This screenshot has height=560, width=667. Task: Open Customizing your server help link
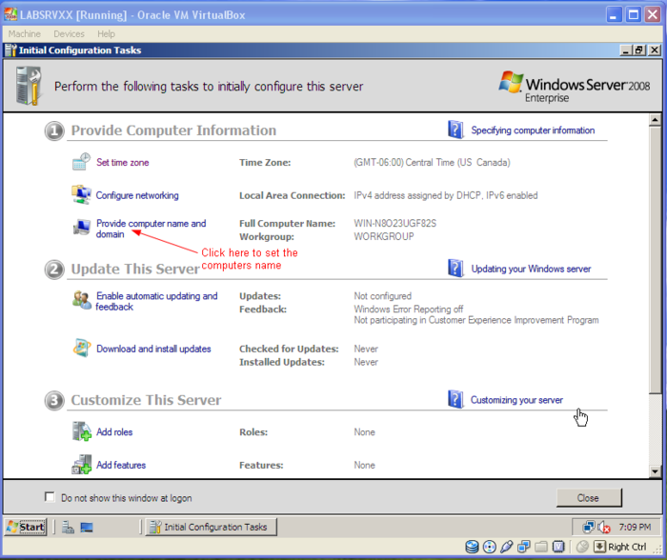[x=516, y=400]
